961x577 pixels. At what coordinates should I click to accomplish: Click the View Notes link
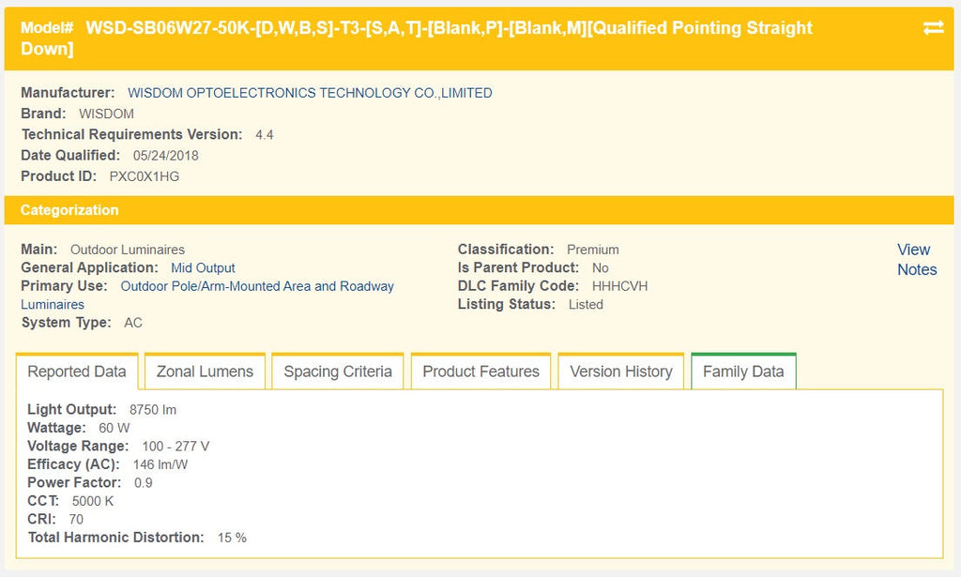[916, 260]
